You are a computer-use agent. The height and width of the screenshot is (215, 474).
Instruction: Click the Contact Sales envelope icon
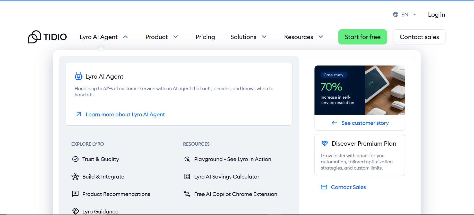324,187
